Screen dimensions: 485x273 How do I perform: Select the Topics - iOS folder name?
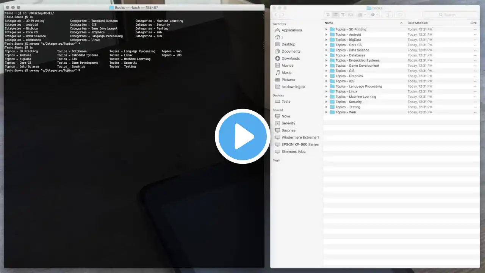345,81
